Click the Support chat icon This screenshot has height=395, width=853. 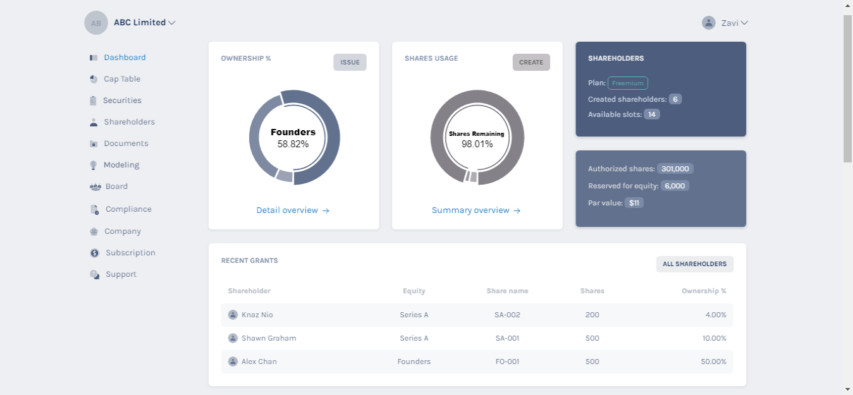point(94,274)
